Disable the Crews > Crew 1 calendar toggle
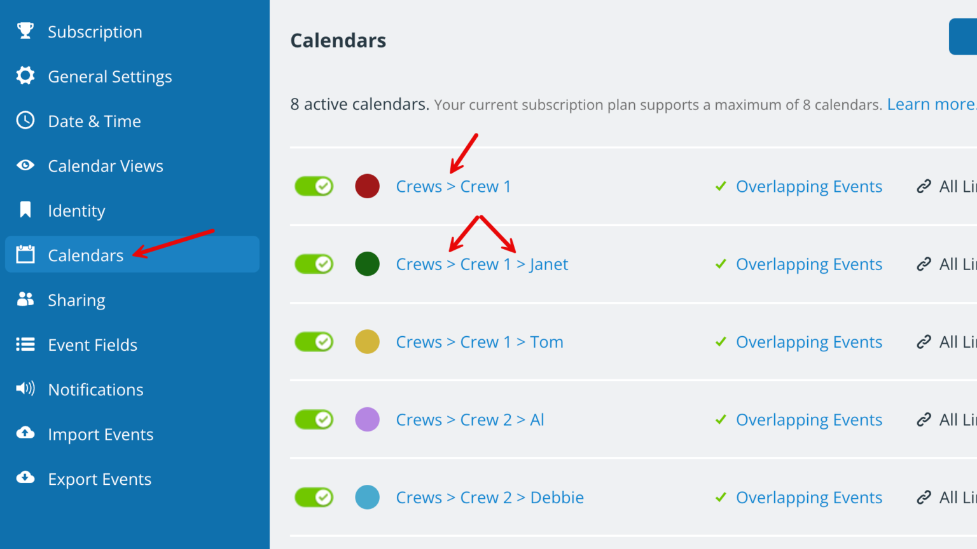977x549 pixels. 314,186
